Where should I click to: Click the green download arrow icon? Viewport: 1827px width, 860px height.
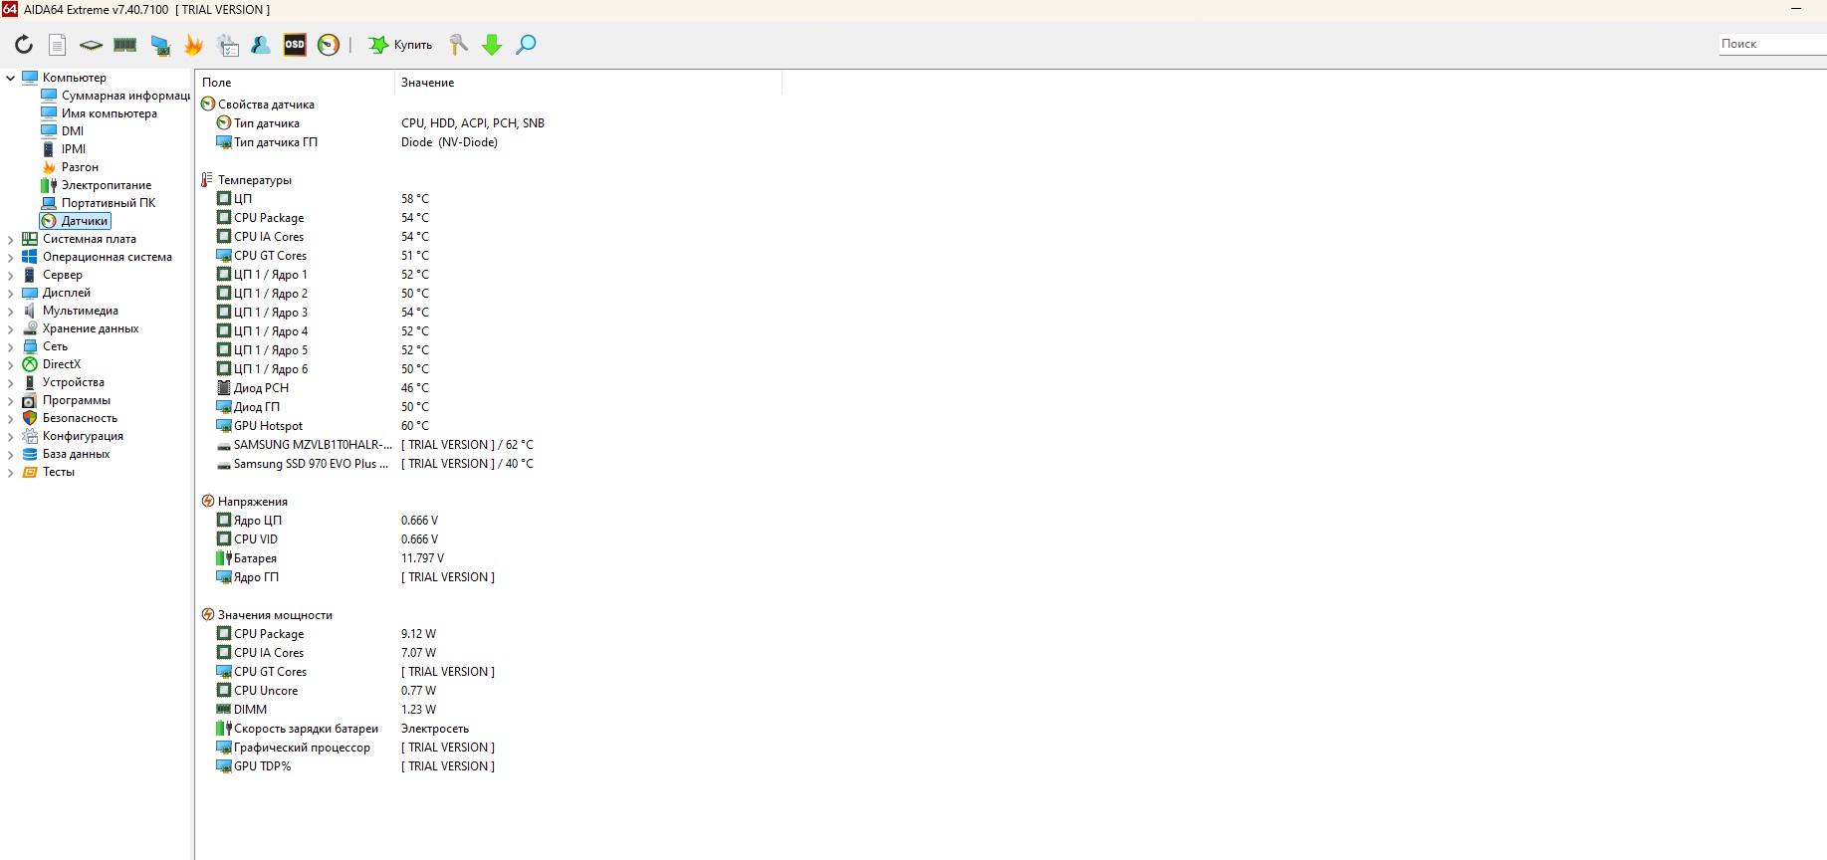tap(492, 45)
